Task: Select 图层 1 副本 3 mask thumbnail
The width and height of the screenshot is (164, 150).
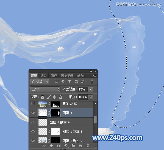Action: click(55, 131)
